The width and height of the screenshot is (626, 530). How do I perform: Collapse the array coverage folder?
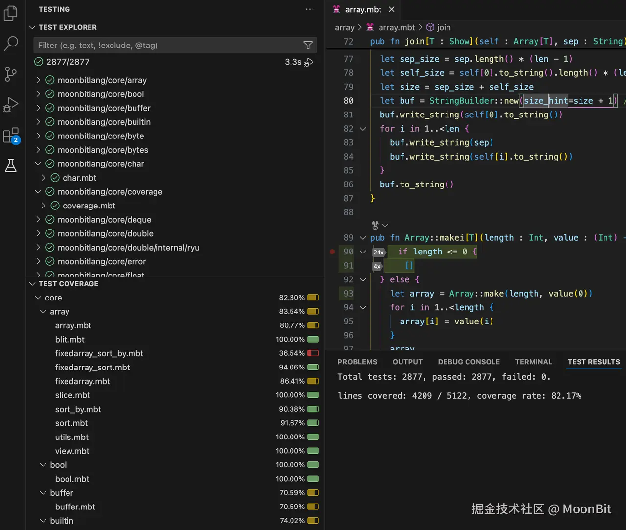click(x=43, y=311)
